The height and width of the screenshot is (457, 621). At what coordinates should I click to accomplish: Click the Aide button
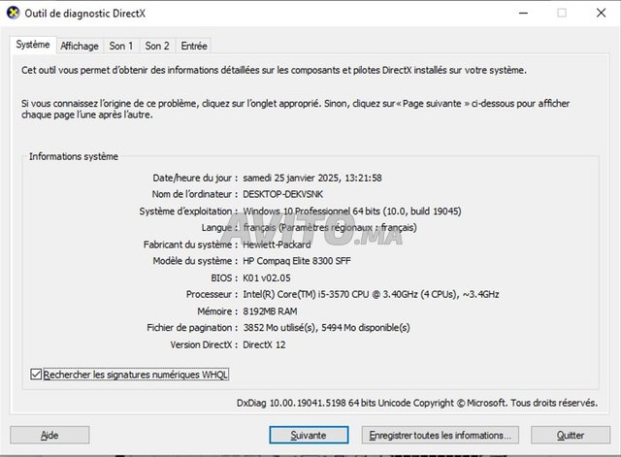tap(49, 436)
